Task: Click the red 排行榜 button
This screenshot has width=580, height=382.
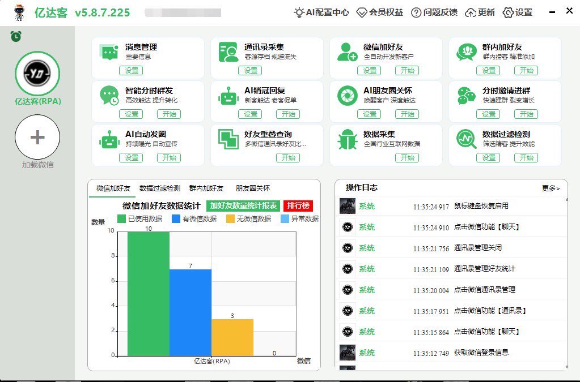Action: (298, 206)
